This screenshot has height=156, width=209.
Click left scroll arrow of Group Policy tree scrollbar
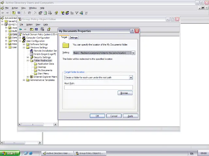click(x=20, y=124)
